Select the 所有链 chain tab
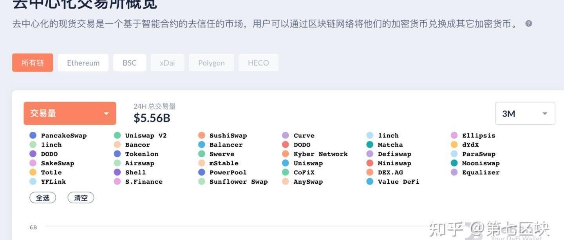564x240 pixels. [x=33, y=63]
